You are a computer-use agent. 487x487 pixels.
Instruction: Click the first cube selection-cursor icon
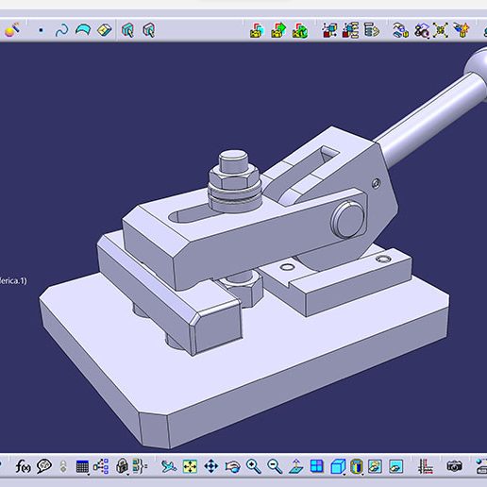coord(127,30)
